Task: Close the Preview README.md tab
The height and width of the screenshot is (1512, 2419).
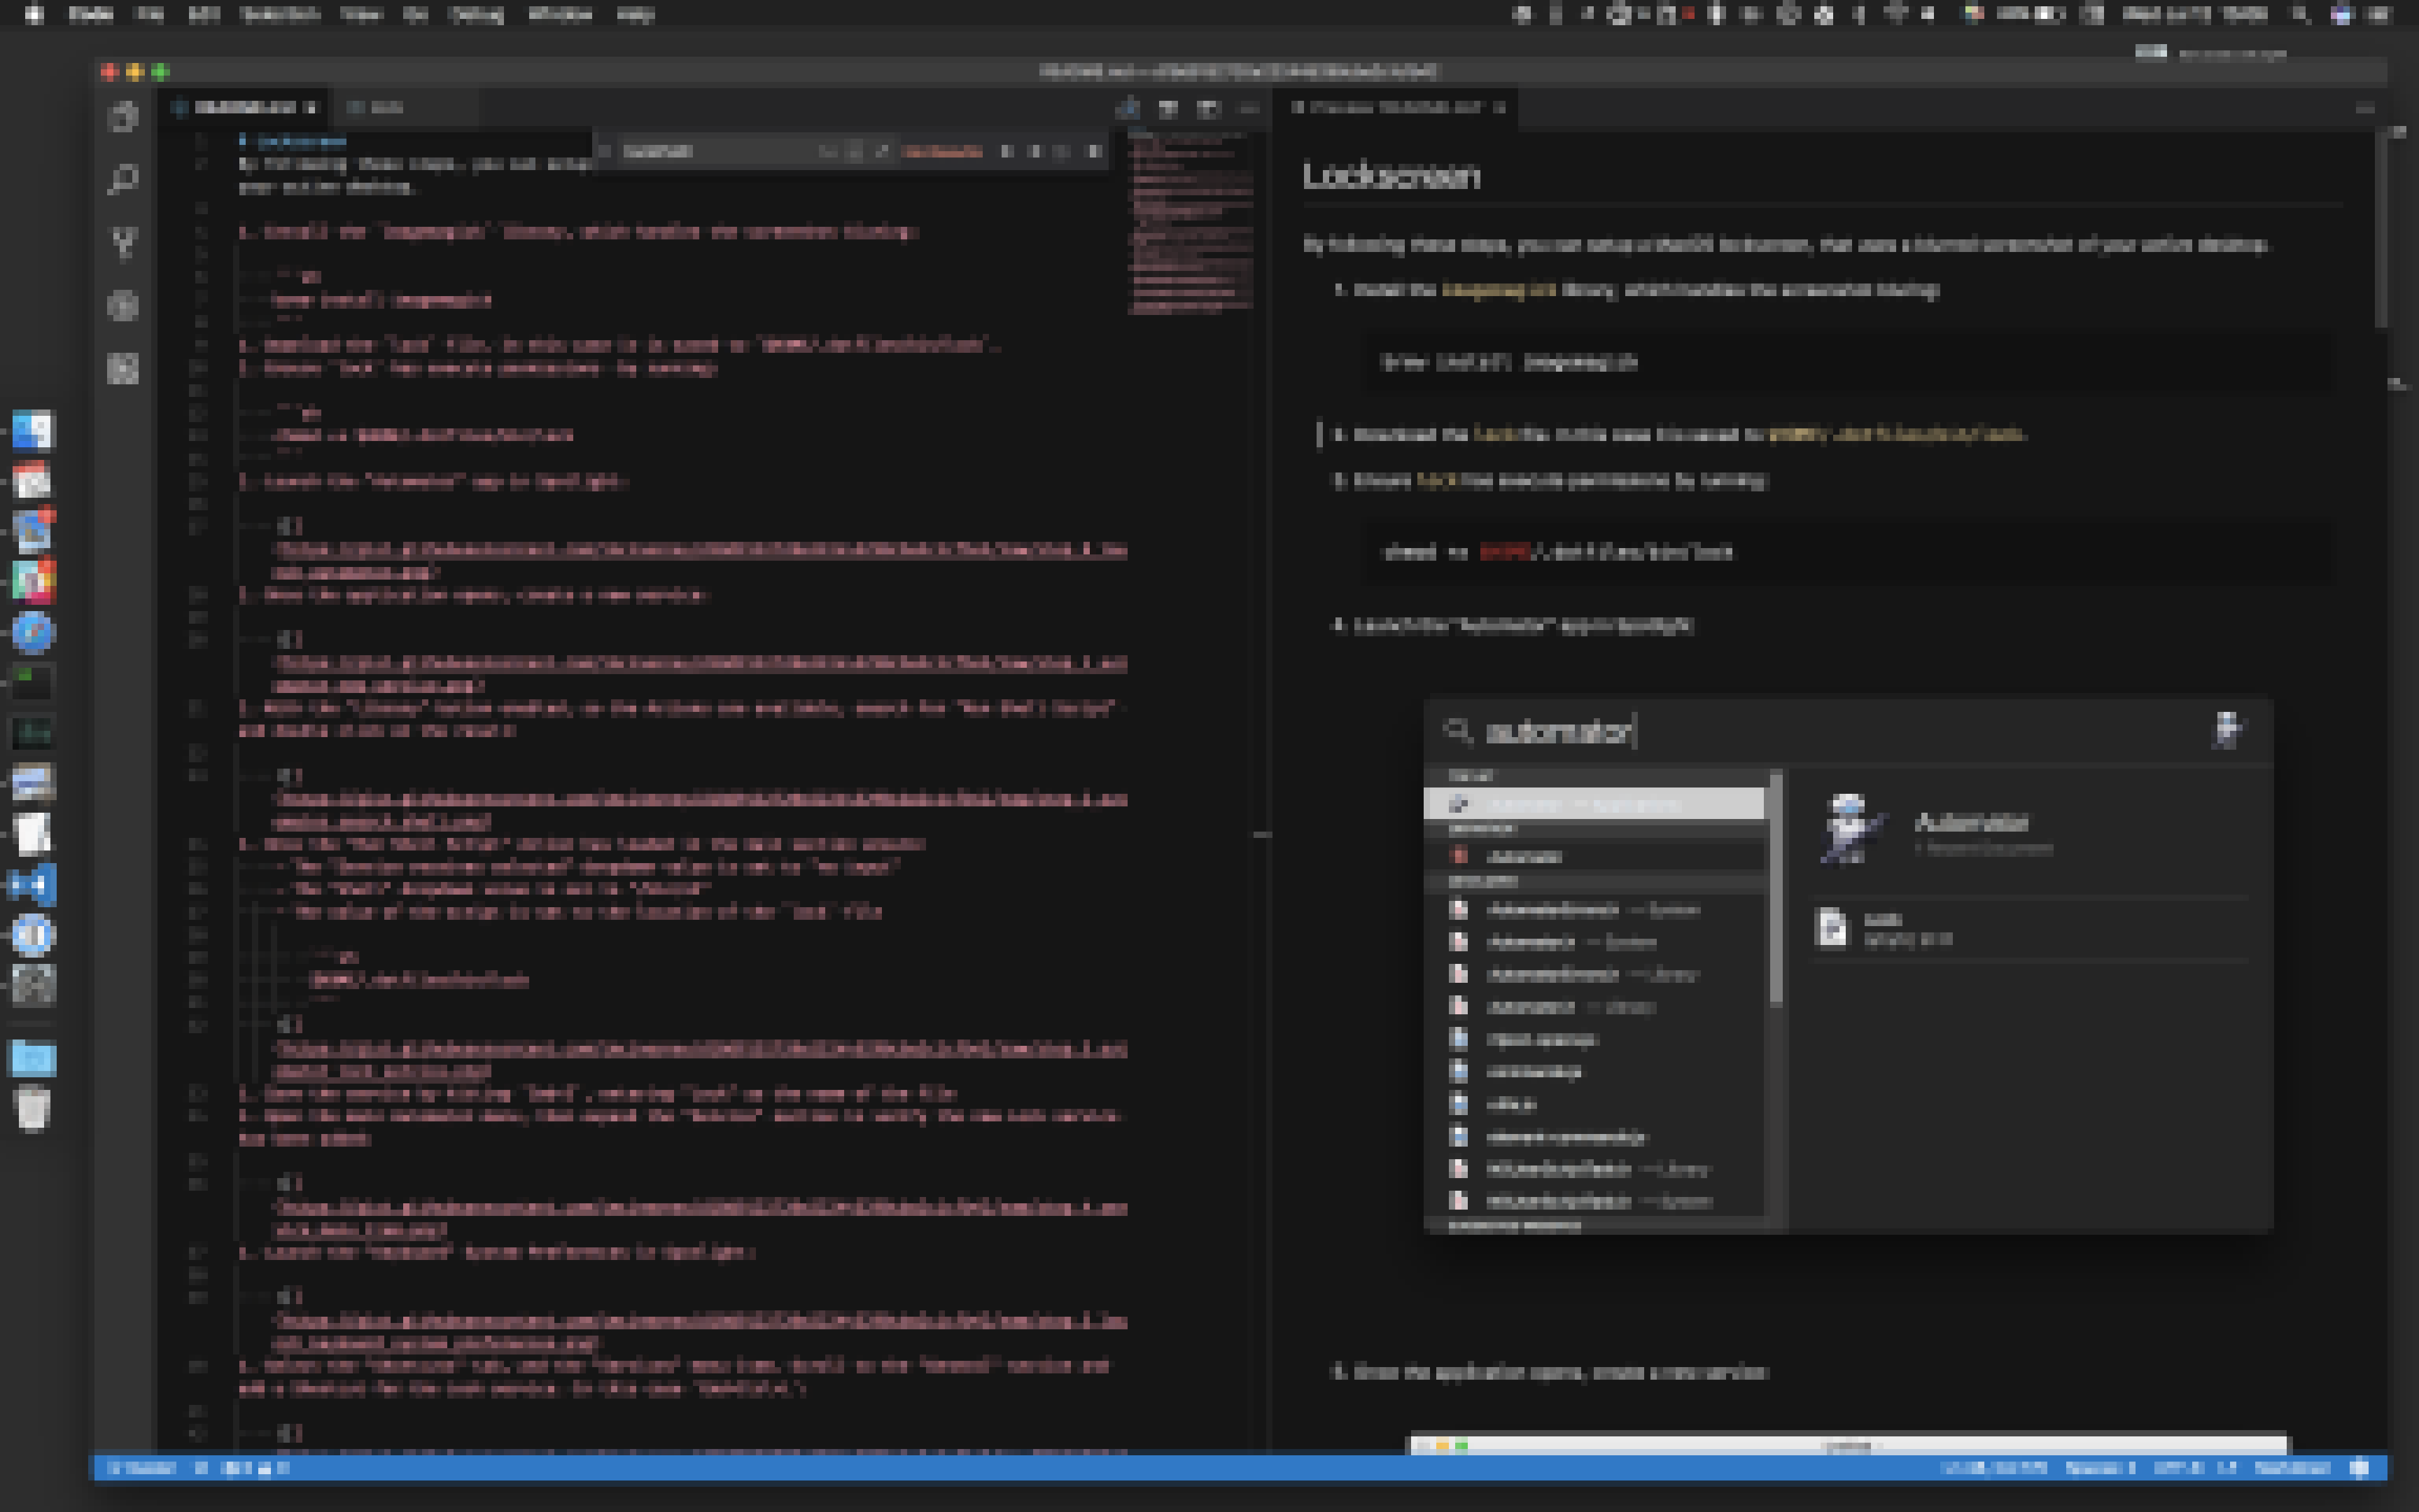Action: pos(1499,108)
